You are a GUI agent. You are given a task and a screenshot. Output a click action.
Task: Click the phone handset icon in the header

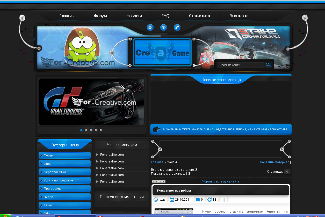pyautogui.click(x=177, y=27)
